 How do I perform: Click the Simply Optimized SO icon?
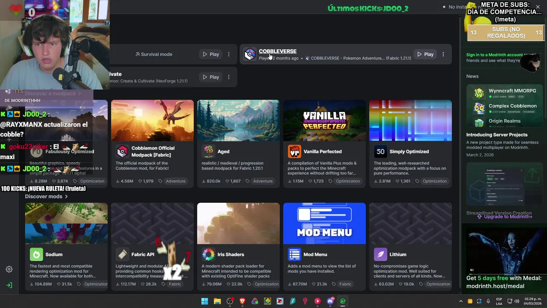(380, 151)
